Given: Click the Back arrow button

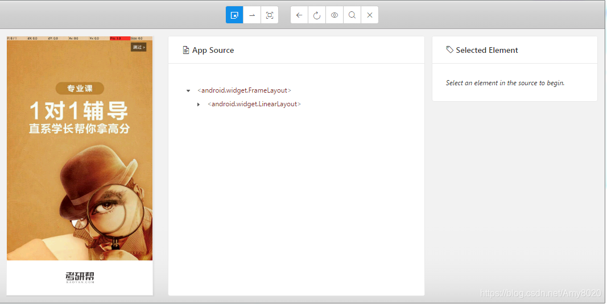Looking at the screenshot, I should (299, 15).
